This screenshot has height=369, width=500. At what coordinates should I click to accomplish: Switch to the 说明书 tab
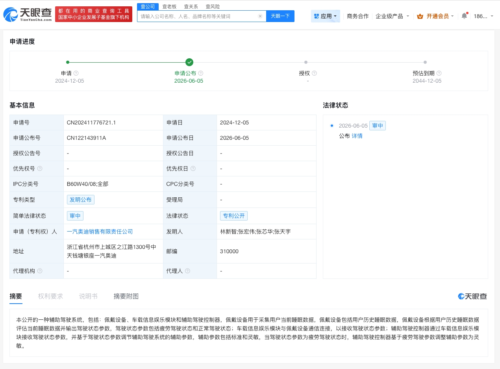tap(88, 296)
